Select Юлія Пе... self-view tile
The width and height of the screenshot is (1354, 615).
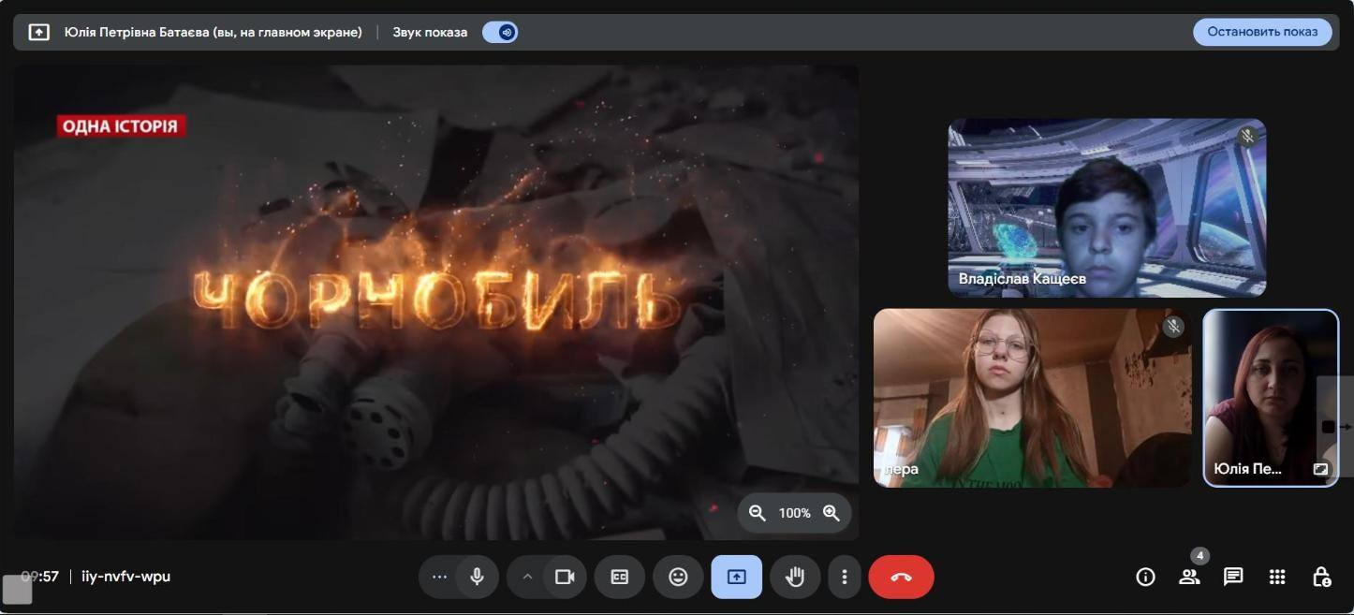[x=1271, y=398]
